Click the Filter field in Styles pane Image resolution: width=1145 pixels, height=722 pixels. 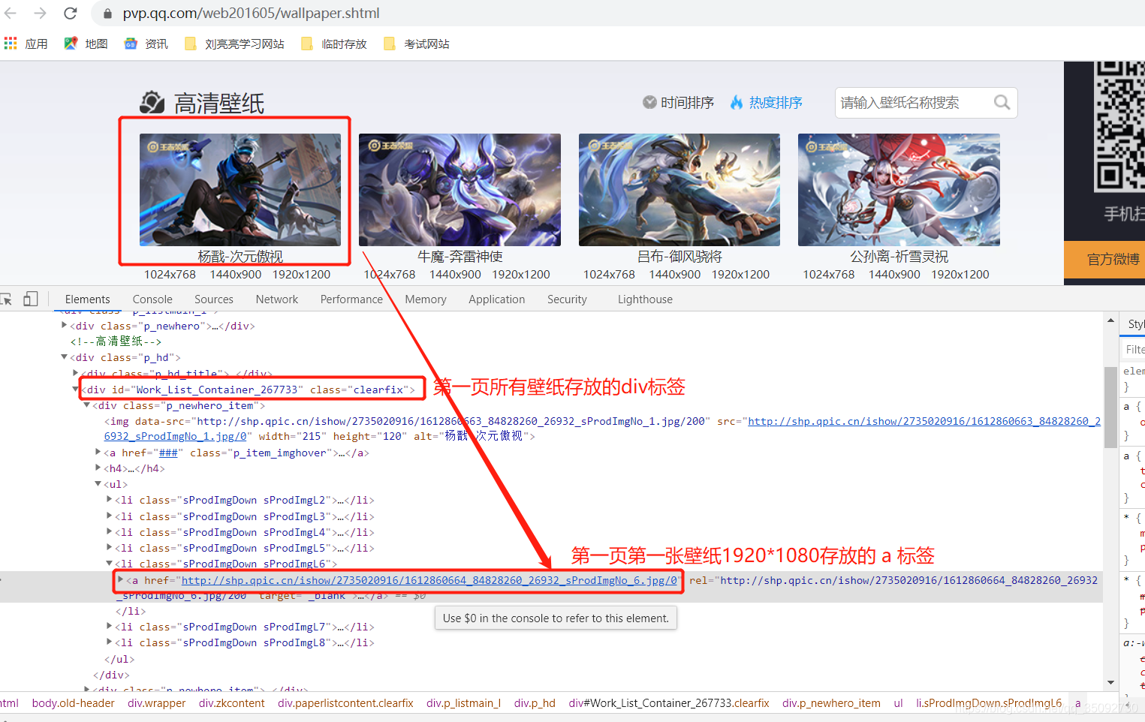tap(1134, 350)
